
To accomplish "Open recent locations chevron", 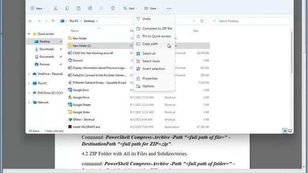I will (46, 21).
